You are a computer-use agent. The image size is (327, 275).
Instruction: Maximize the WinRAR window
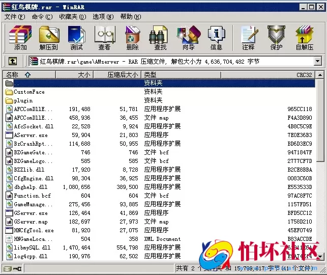coord(312,7)
